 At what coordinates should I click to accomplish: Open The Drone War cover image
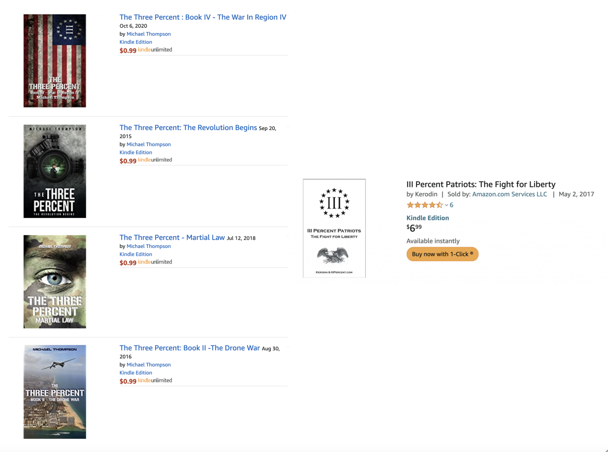[x=55, y=392]
